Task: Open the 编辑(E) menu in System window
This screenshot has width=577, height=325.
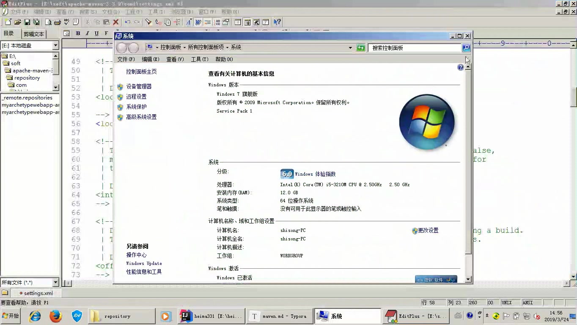Action: tap(151, 59)
